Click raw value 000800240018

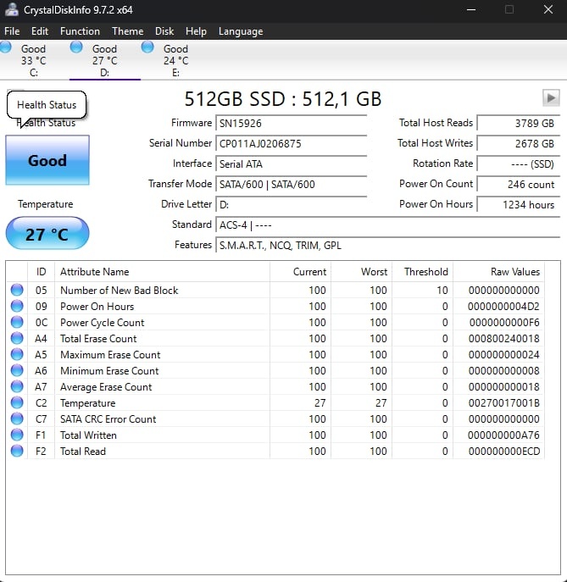503,339
